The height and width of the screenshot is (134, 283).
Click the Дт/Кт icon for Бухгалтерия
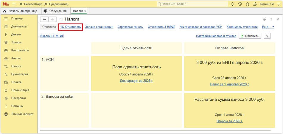point(6,74)
